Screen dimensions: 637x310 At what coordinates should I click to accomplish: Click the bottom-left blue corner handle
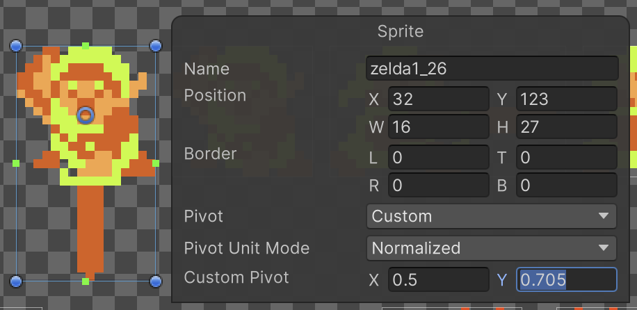[17, 281]
